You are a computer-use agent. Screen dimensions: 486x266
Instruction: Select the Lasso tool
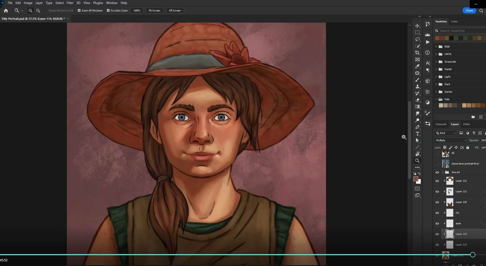pyautogui.click(x=417, y=39)
